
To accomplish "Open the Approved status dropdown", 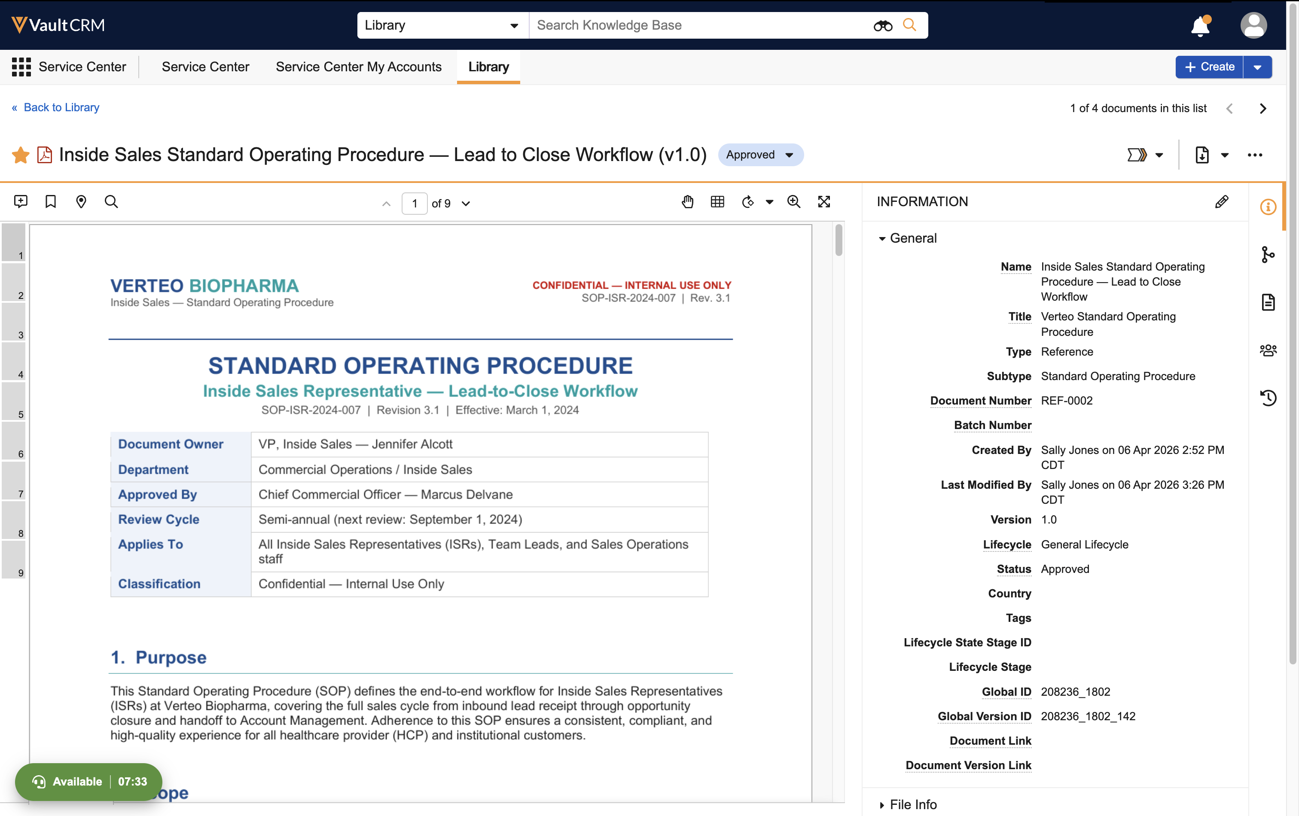I will (760, 155).
